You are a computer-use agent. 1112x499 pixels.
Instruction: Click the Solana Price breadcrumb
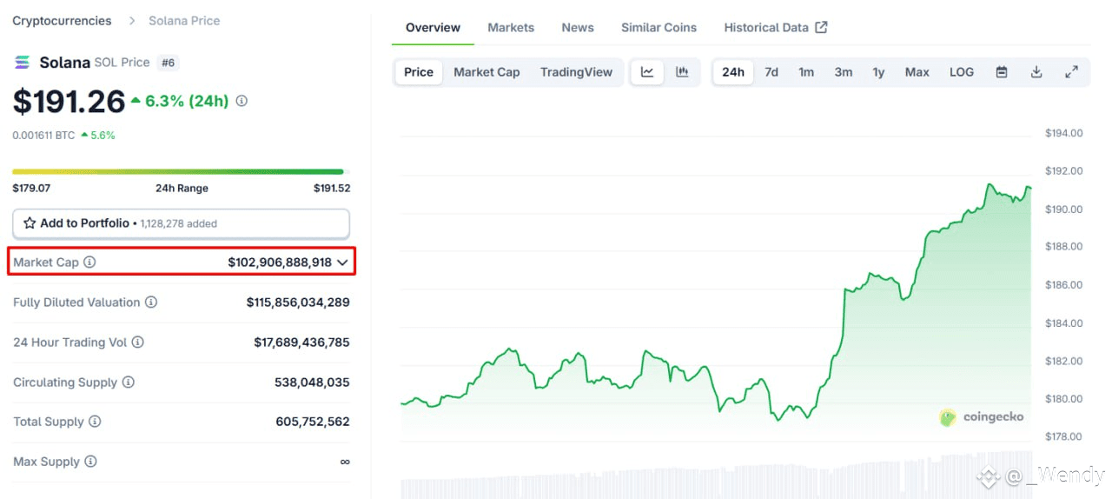click(184, 20)
